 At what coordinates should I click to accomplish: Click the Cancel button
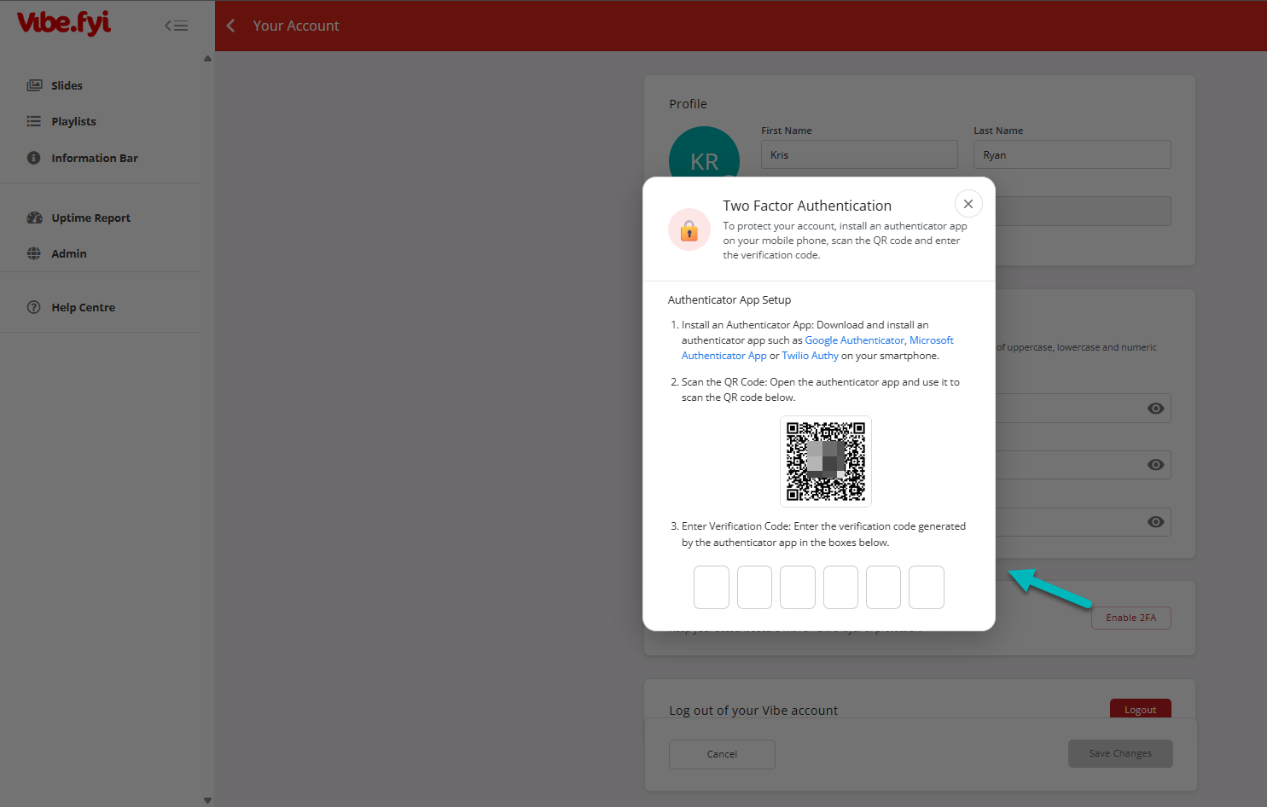coord(722,754)
